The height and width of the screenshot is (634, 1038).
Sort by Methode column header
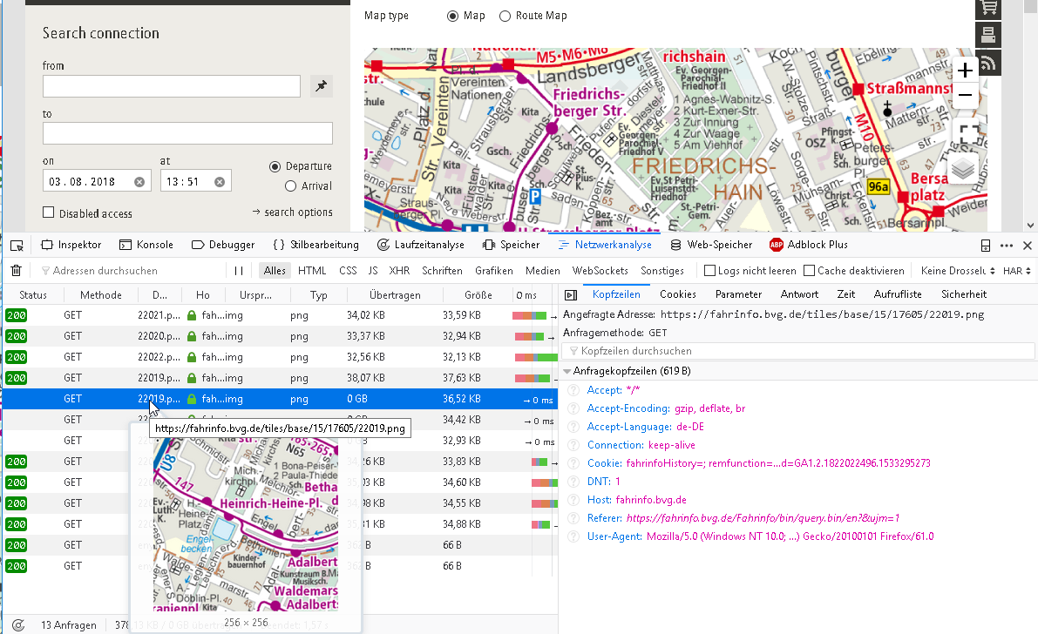point(100,295)
